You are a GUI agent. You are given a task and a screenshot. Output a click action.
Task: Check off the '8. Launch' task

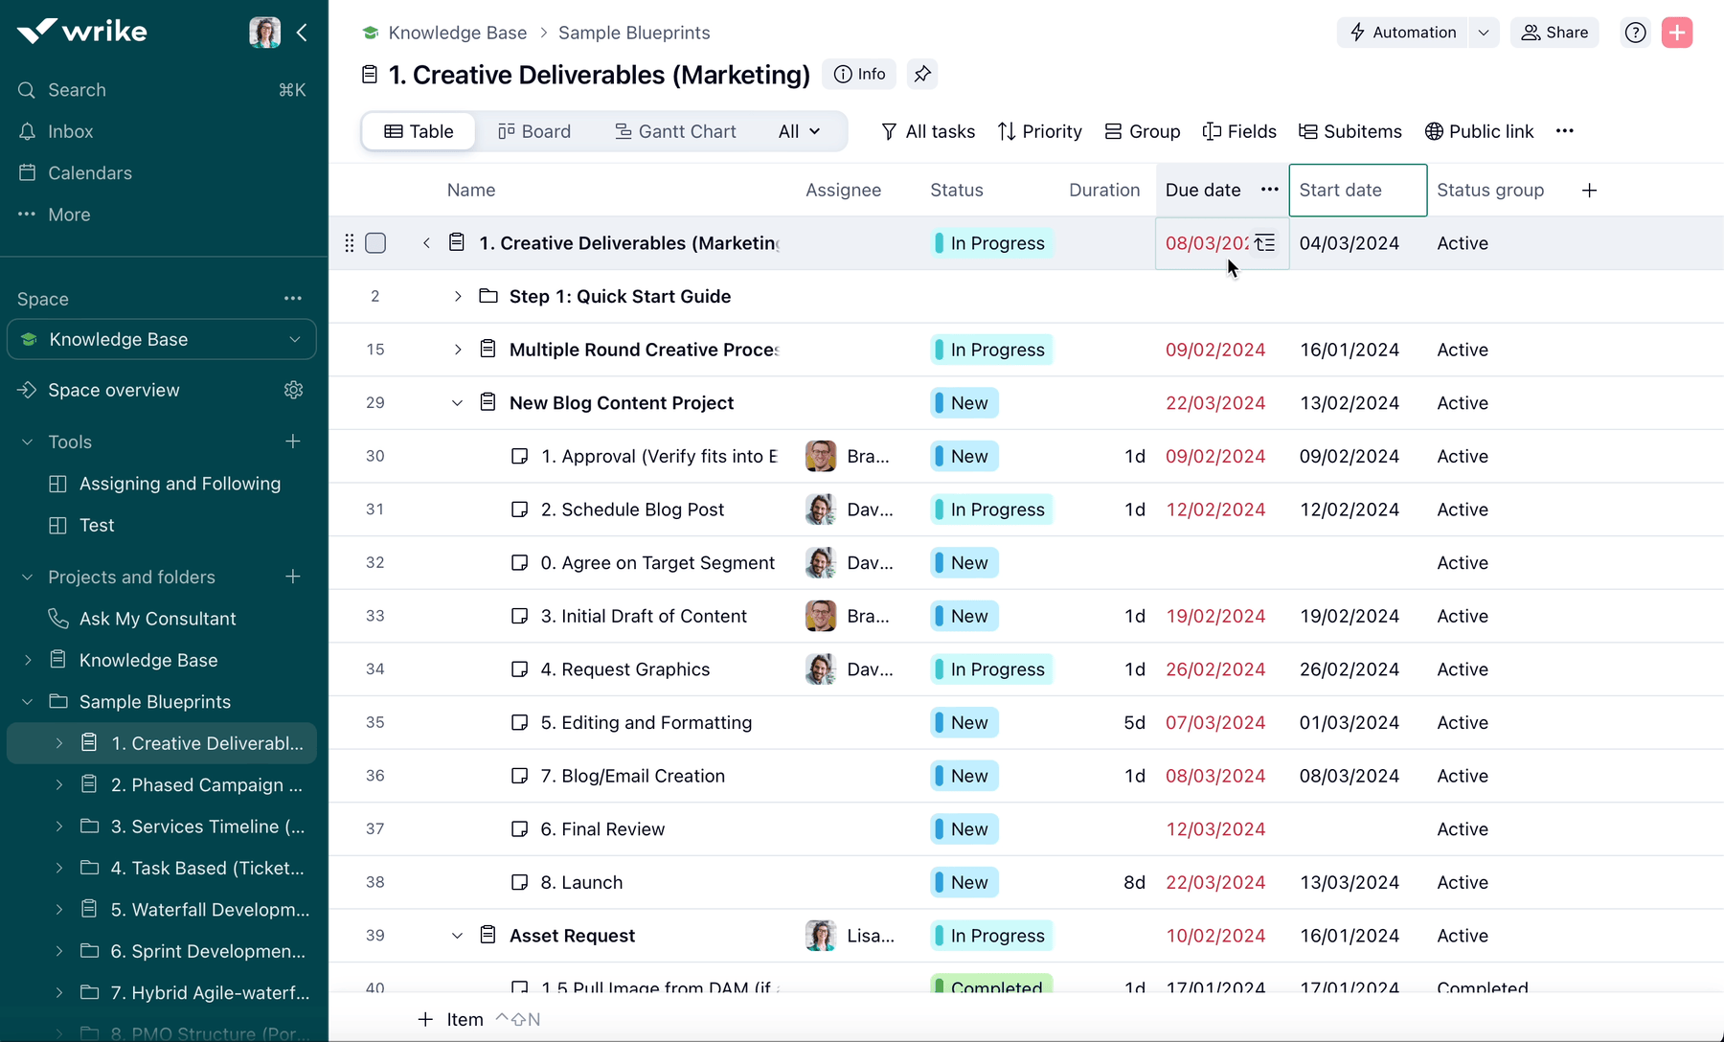point(519,883)
